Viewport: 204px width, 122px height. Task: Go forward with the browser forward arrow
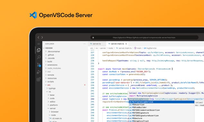pyautogui.click(x=42, y=38)
